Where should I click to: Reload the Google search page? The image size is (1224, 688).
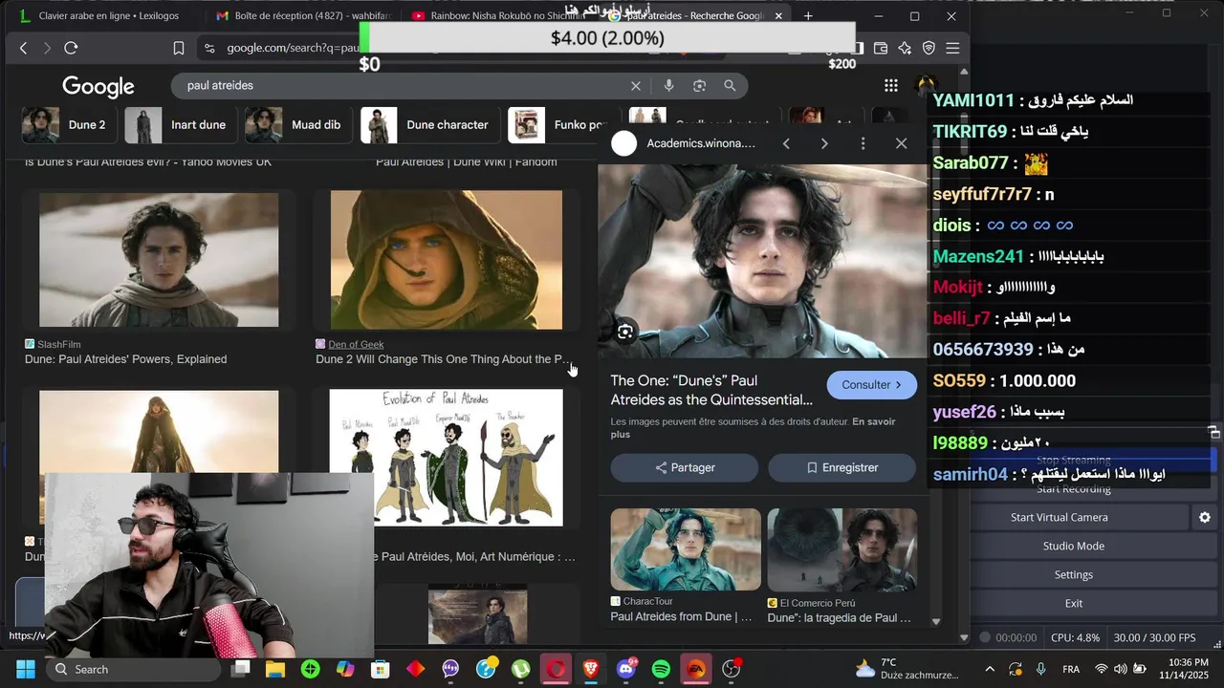pos(71,48)
